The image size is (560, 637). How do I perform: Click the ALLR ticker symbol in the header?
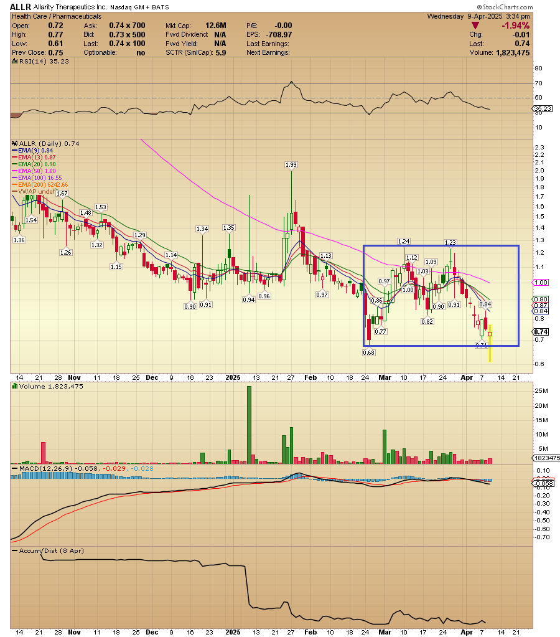click(x=21, y=7)
